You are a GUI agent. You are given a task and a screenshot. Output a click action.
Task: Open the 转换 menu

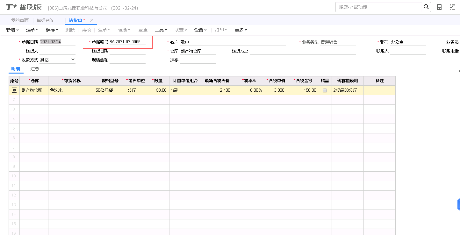coord(125,30)
